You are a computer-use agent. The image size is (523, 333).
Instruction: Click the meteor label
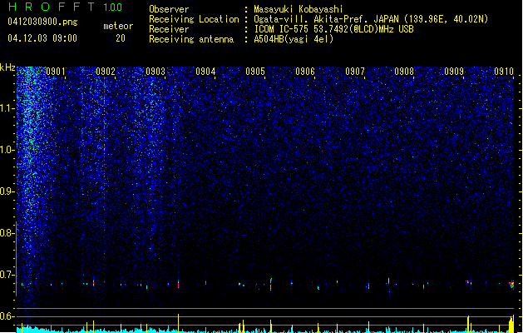click(118, 26)
